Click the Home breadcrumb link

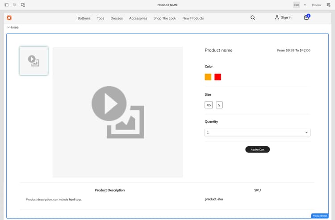(x=14, y=27)
